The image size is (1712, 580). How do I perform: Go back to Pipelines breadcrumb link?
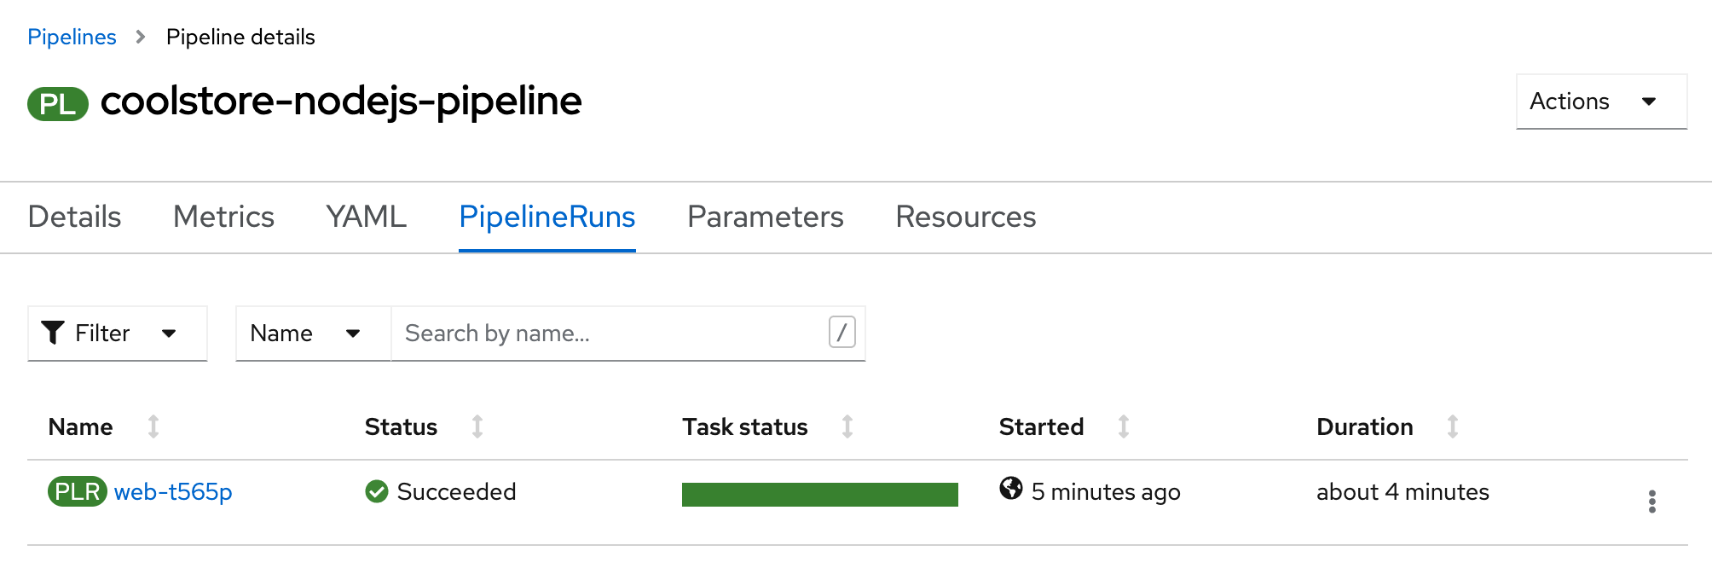tap(72, 37)
